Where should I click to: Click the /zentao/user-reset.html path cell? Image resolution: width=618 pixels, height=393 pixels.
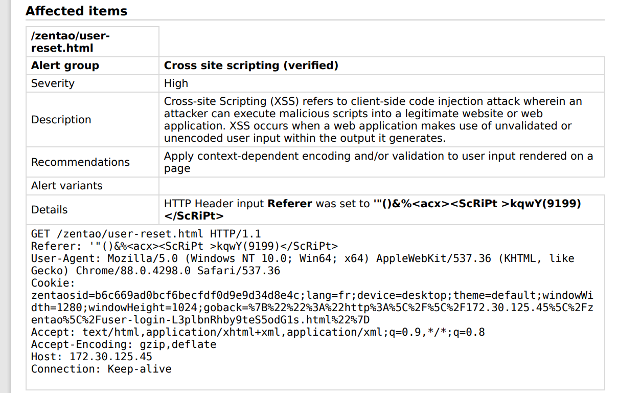(71, 42)
